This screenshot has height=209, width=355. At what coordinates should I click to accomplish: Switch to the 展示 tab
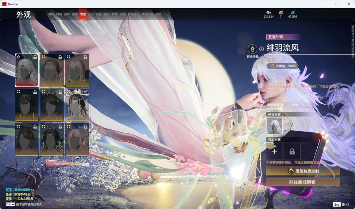107,14
